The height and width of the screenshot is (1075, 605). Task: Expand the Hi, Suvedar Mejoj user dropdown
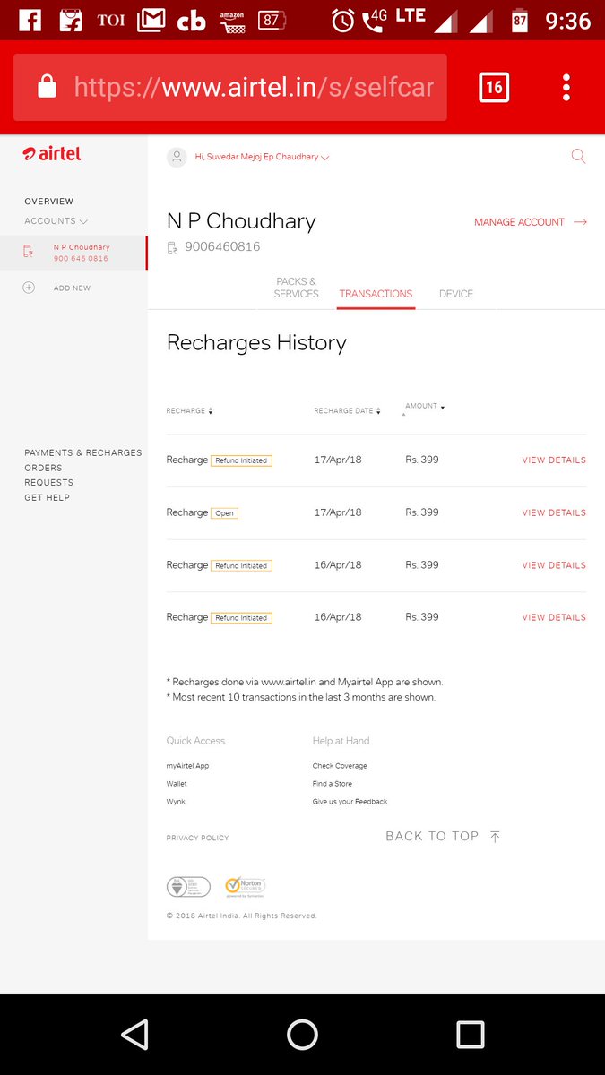tap(262, 157)
